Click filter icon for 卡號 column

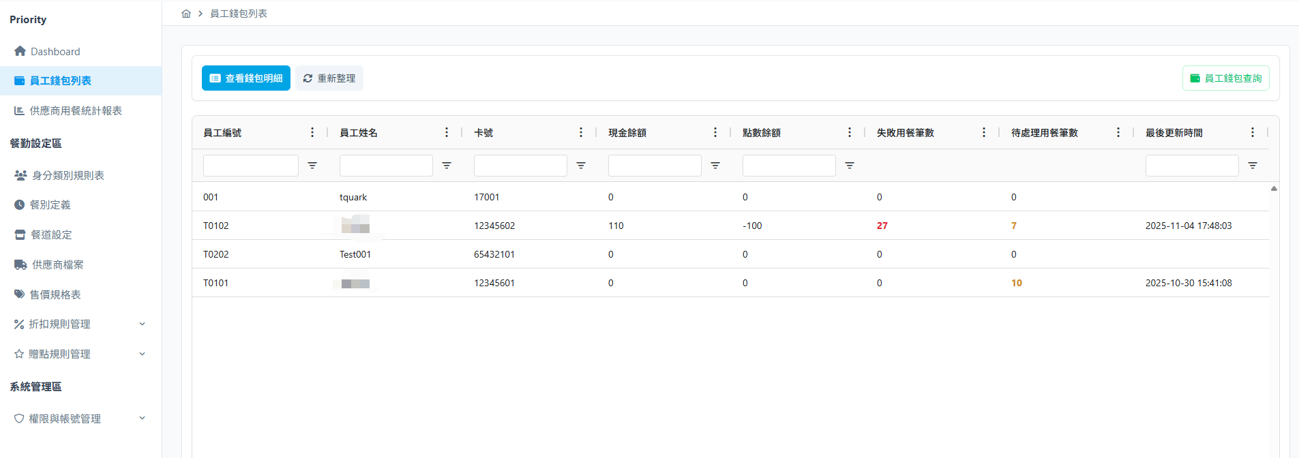(581, 166)
